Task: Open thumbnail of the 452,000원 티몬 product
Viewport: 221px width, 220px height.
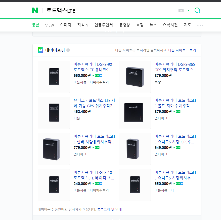Action: (x=54, y=113)
